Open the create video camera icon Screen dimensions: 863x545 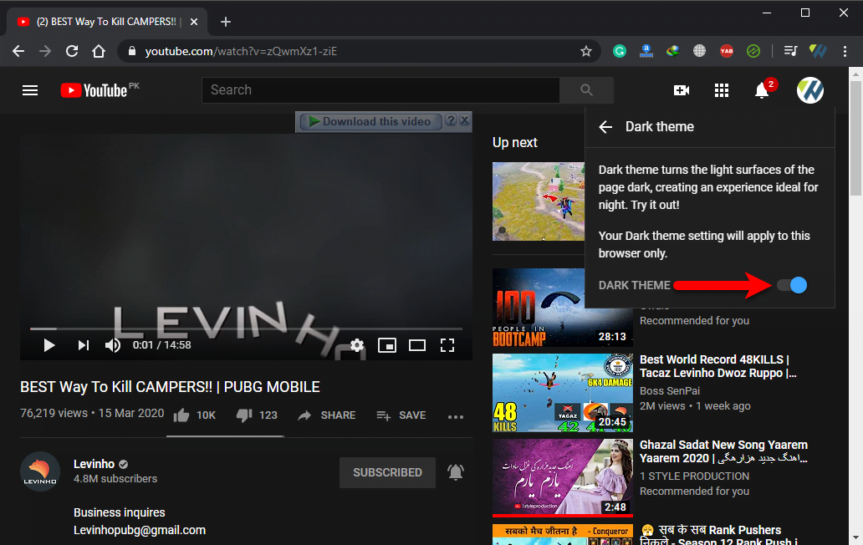[682, 90]
